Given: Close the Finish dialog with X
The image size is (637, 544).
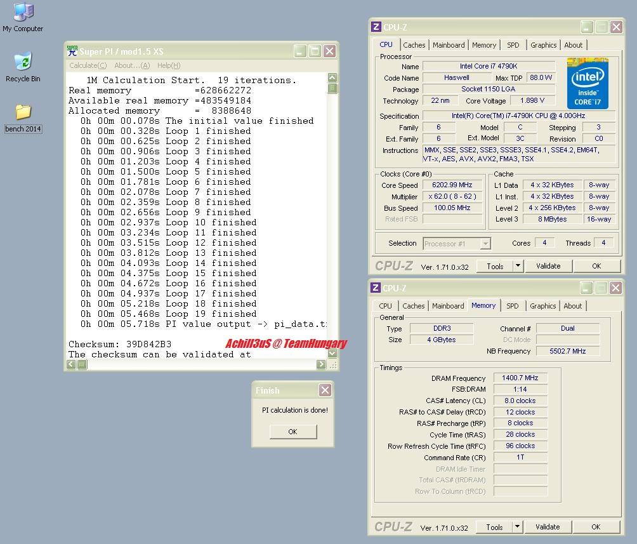Looking at the screenshot, I should coord(325,390).
